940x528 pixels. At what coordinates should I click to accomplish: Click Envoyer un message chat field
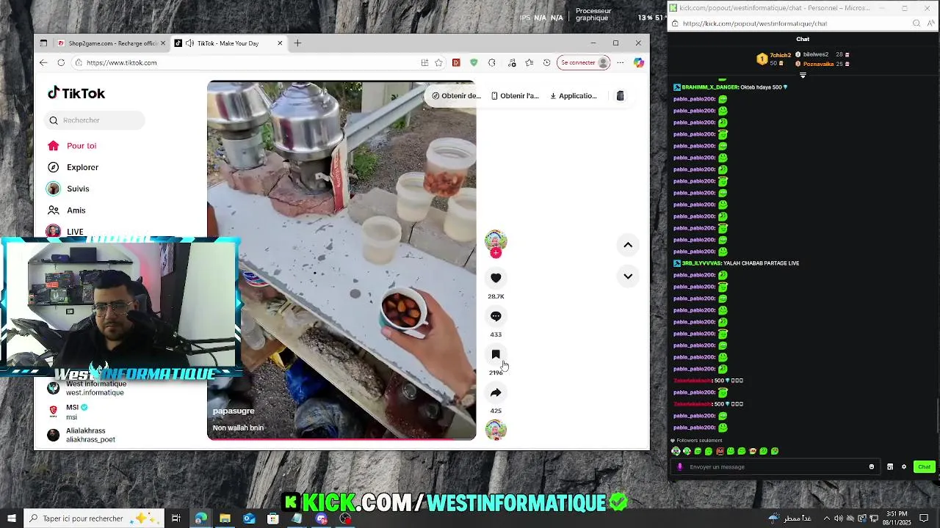click(775, 467)
